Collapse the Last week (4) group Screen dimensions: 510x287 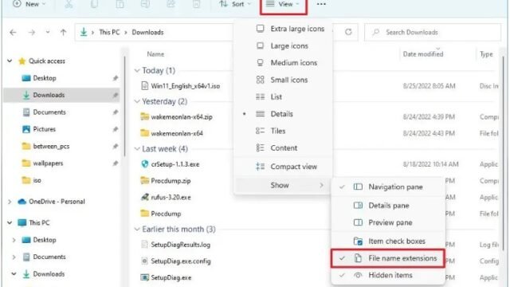[x=137, y=149]
